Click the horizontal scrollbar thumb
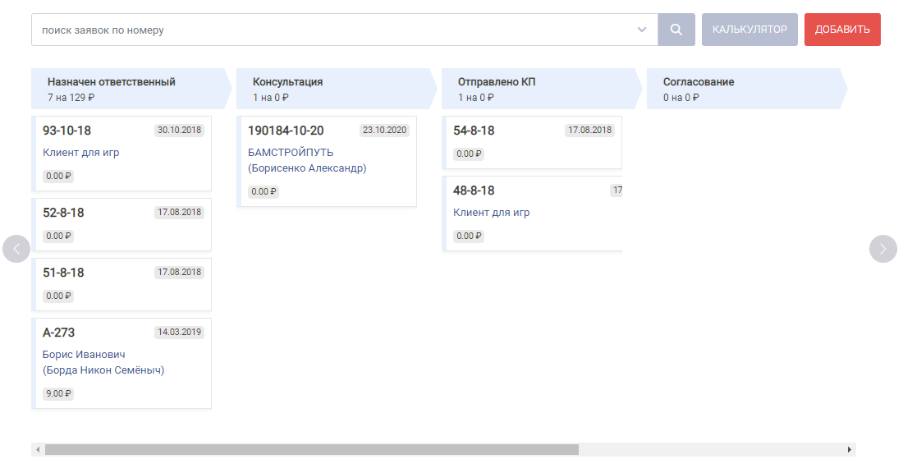Image resolution: width=903 pixels, height=473 pixels. (312, 449)
